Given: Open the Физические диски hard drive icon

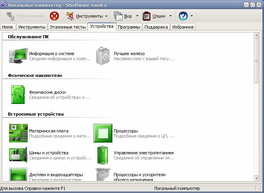Looking at the screenshot, I should click(18, 95).
